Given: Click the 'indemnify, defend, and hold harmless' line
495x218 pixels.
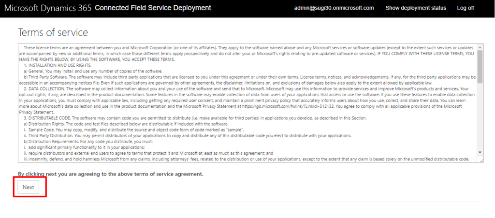Looking at the screenshot, I should [x=247, y=159].
